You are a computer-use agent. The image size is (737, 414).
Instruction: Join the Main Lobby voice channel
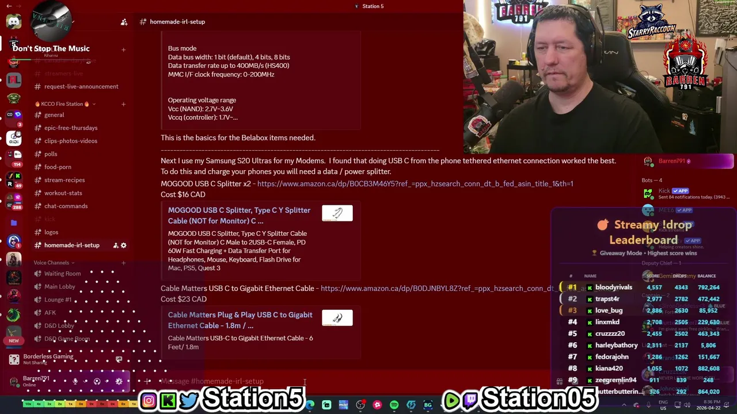pos(79,286)
